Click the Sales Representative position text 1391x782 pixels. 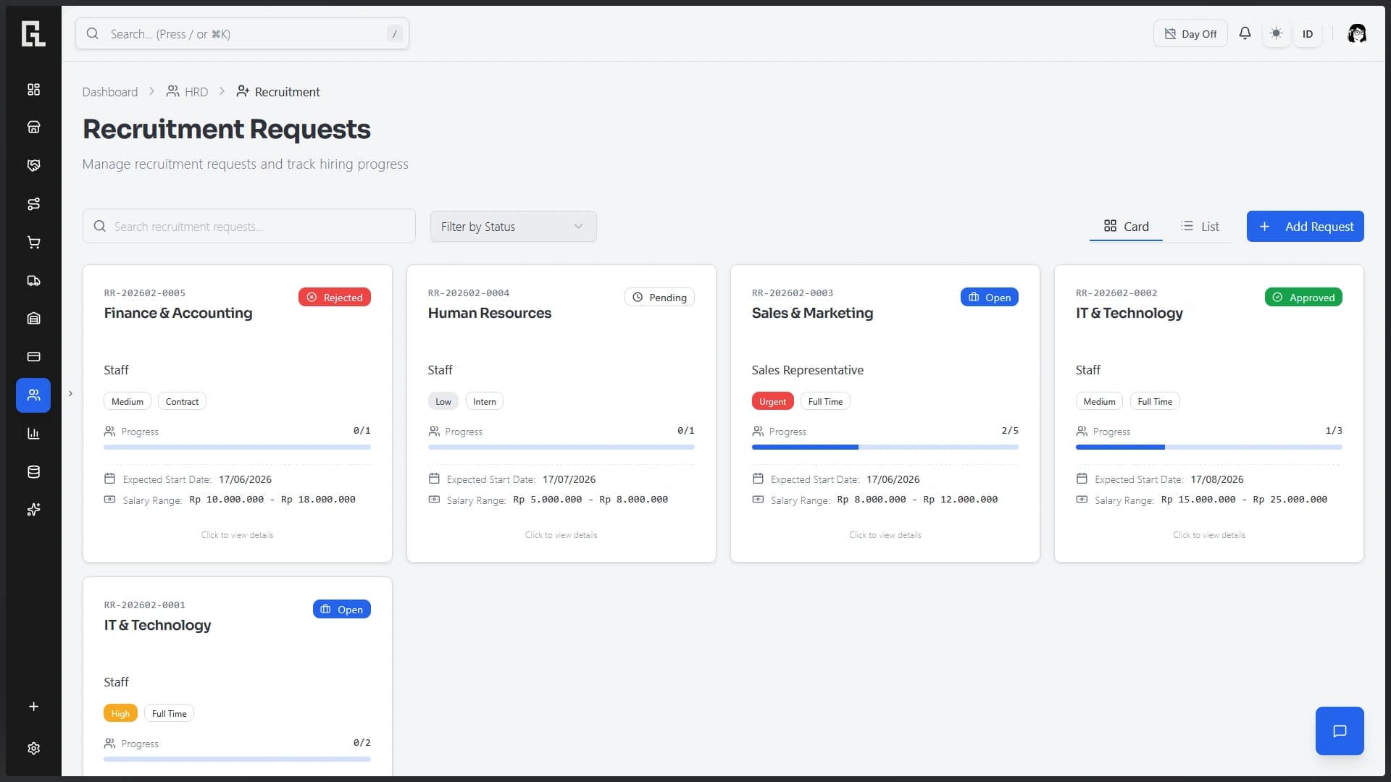[808, 370]
